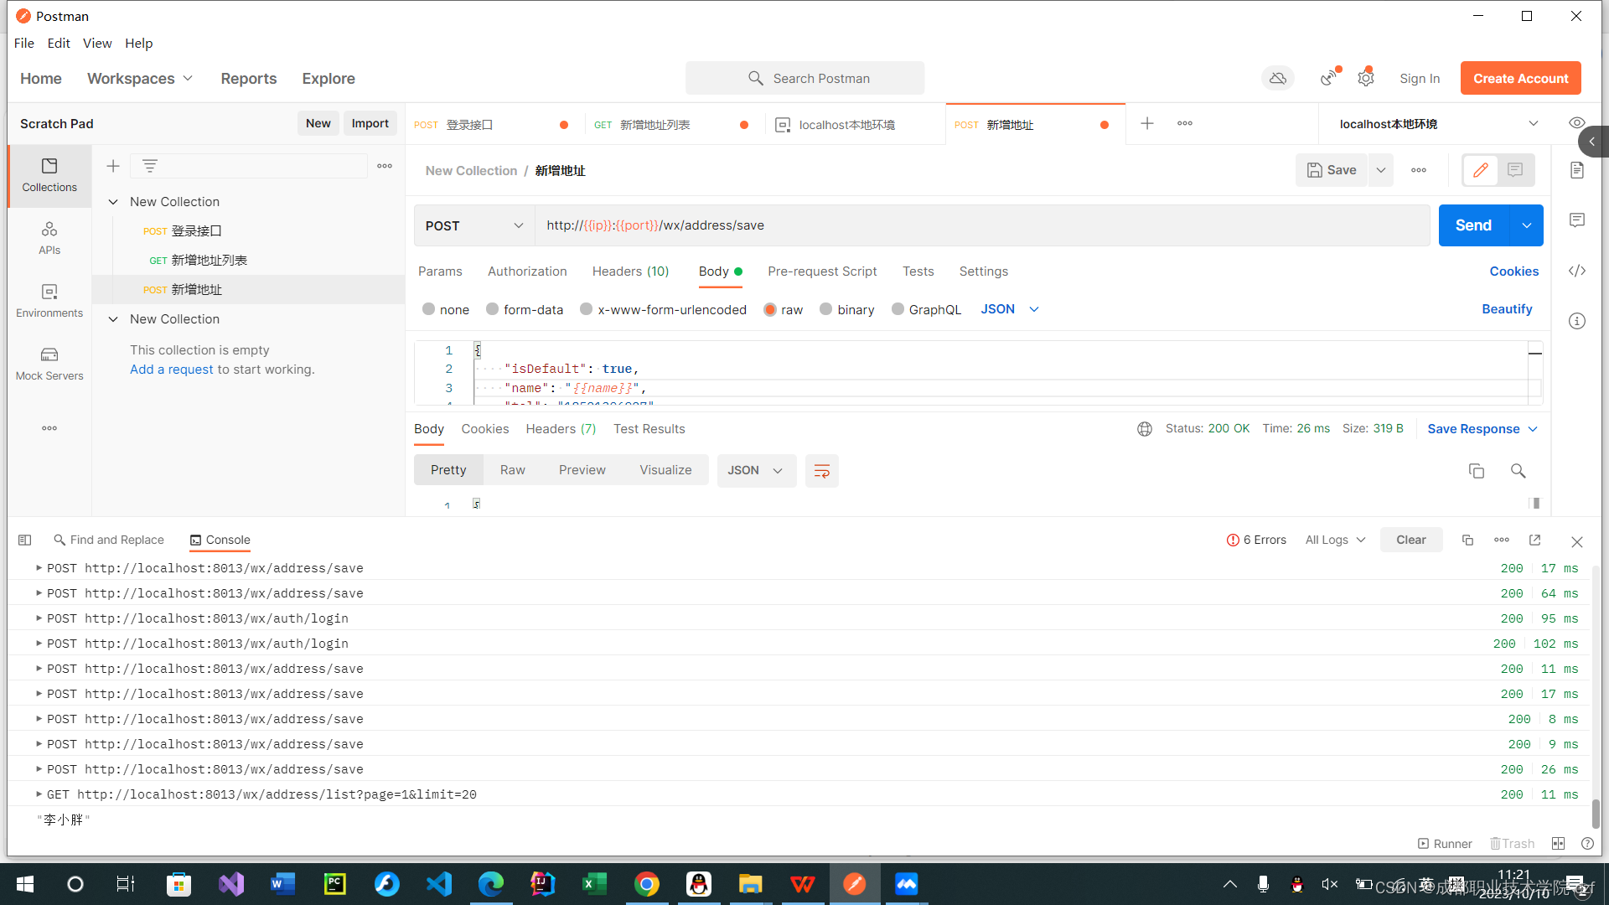Open the Mock Servers sidebar panel

tap(49, 364)
